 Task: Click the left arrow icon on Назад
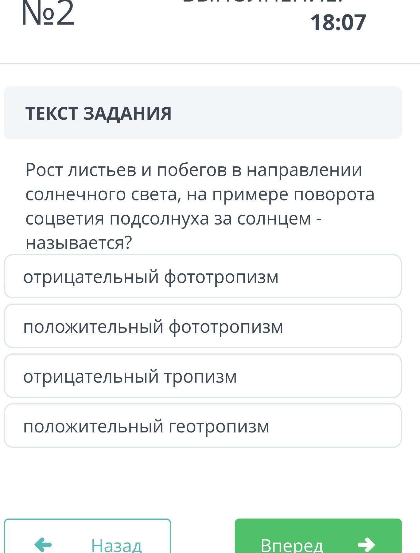click(x=43, y=545)
